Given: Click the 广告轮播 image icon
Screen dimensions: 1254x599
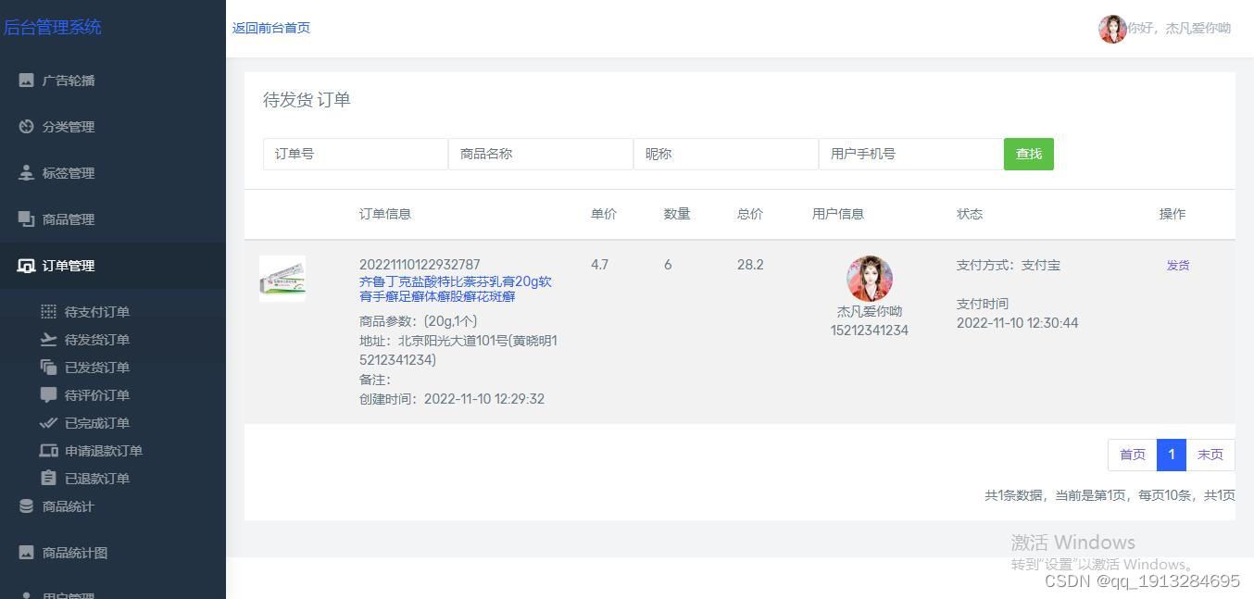Looking at the screenshot, I should pos(26,81).
